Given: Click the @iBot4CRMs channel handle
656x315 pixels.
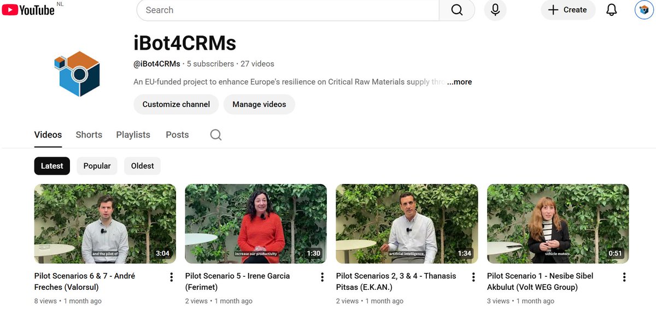Looking at the screenshot, I should (x=157, y=64).
